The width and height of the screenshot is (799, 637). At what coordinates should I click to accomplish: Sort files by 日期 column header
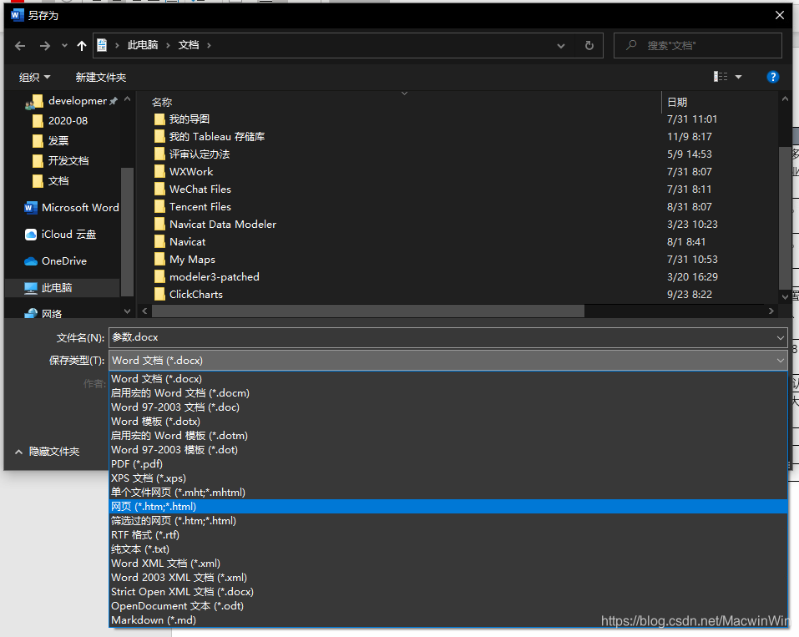pos(677,102)
